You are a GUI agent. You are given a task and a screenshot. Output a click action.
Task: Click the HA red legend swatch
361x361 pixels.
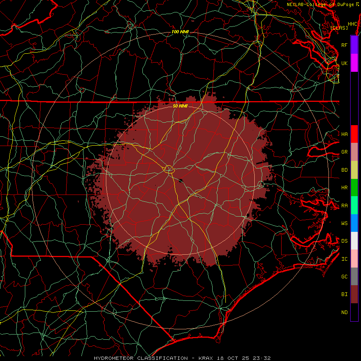coord(354,134)
